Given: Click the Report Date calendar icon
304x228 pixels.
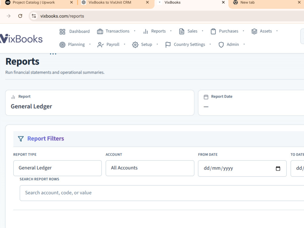Looking at the screenshot, I should coord(206,97).
